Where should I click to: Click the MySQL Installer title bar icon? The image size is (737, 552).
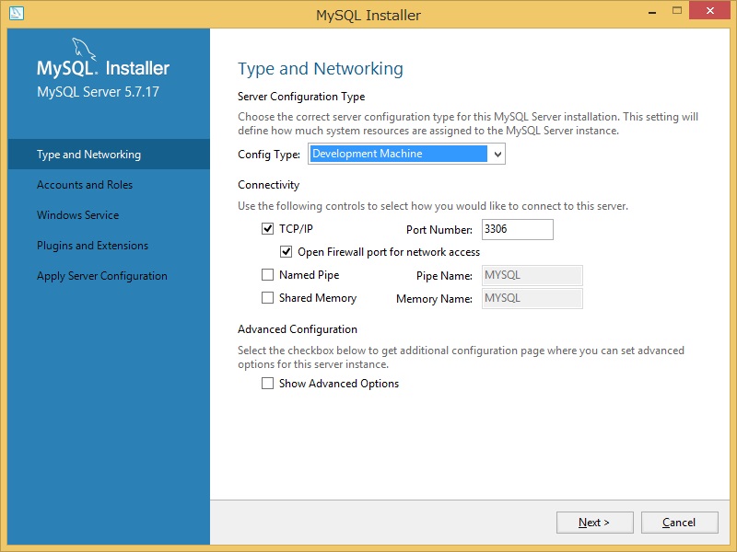16,13
